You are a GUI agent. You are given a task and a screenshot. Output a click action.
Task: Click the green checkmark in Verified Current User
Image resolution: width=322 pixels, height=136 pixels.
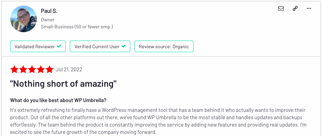click(x=123, y=46)
